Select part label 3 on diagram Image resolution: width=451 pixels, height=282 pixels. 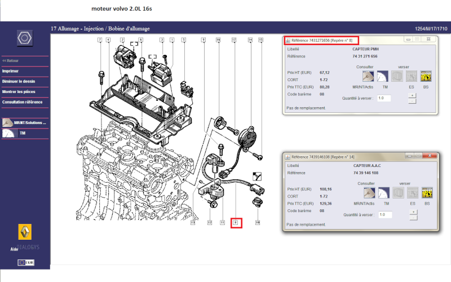[162, 39]
